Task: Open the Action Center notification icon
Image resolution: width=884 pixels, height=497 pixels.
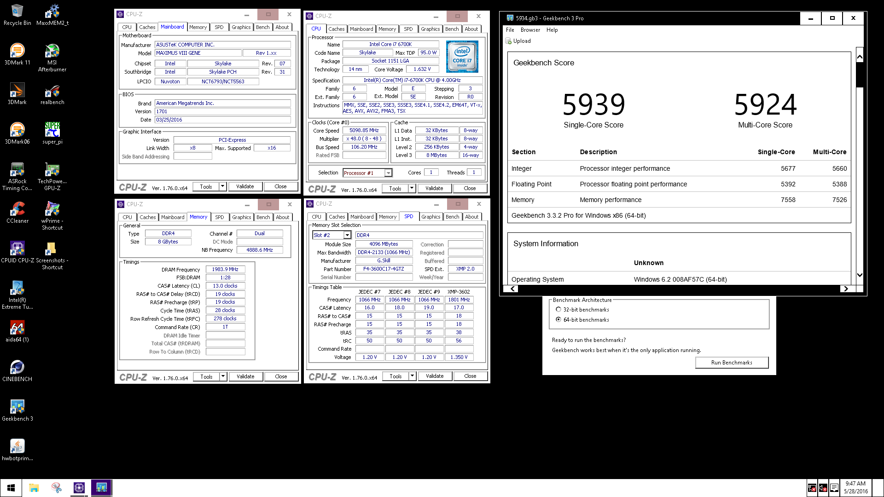Action: coord(834,488)
